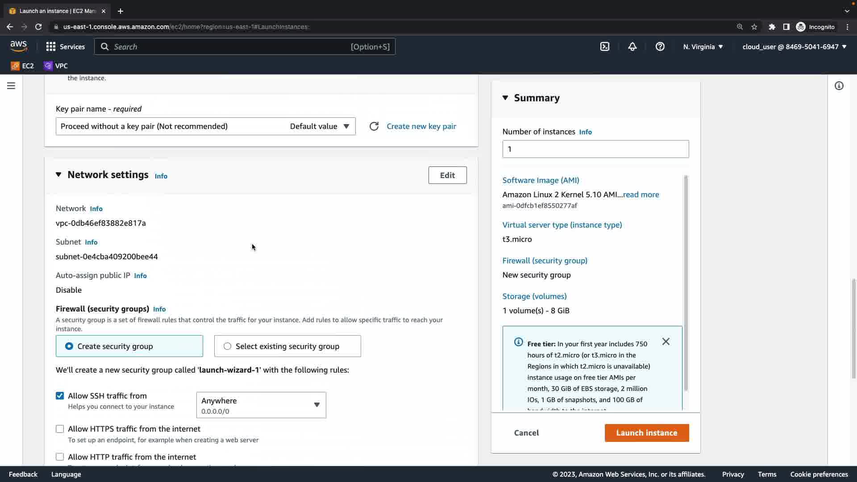857x482 pixels.
Task: Open the N. Virginia region menu
Action: click(703, 46)
